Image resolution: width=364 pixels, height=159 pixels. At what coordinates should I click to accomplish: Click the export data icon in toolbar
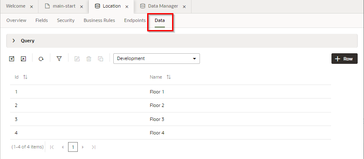[x=23, y=59]
